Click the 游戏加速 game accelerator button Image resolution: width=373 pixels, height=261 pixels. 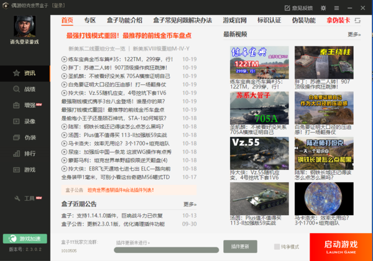25,239
